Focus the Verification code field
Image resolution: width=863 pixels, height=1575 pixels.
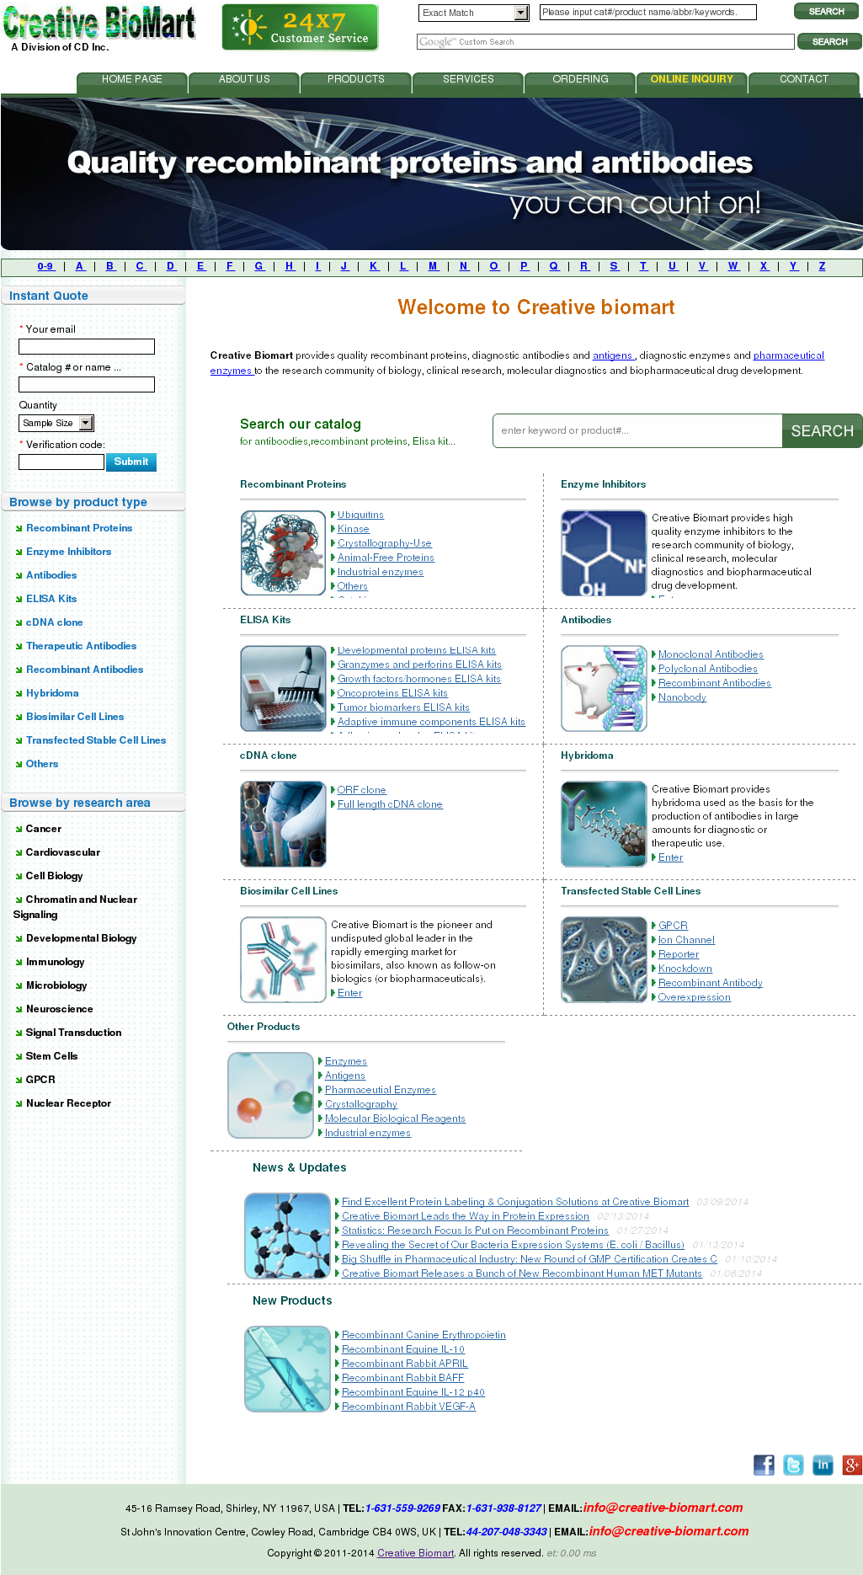(x=61, y=462)
